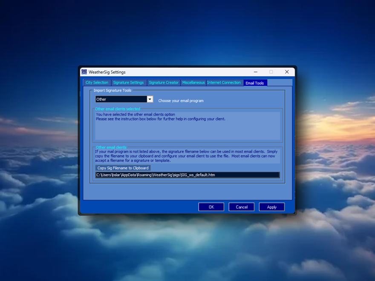Click the "Choose your email program" label
The width and height of the screenshot is (375, 281).
pyautogui.click(x=181, y=101)
